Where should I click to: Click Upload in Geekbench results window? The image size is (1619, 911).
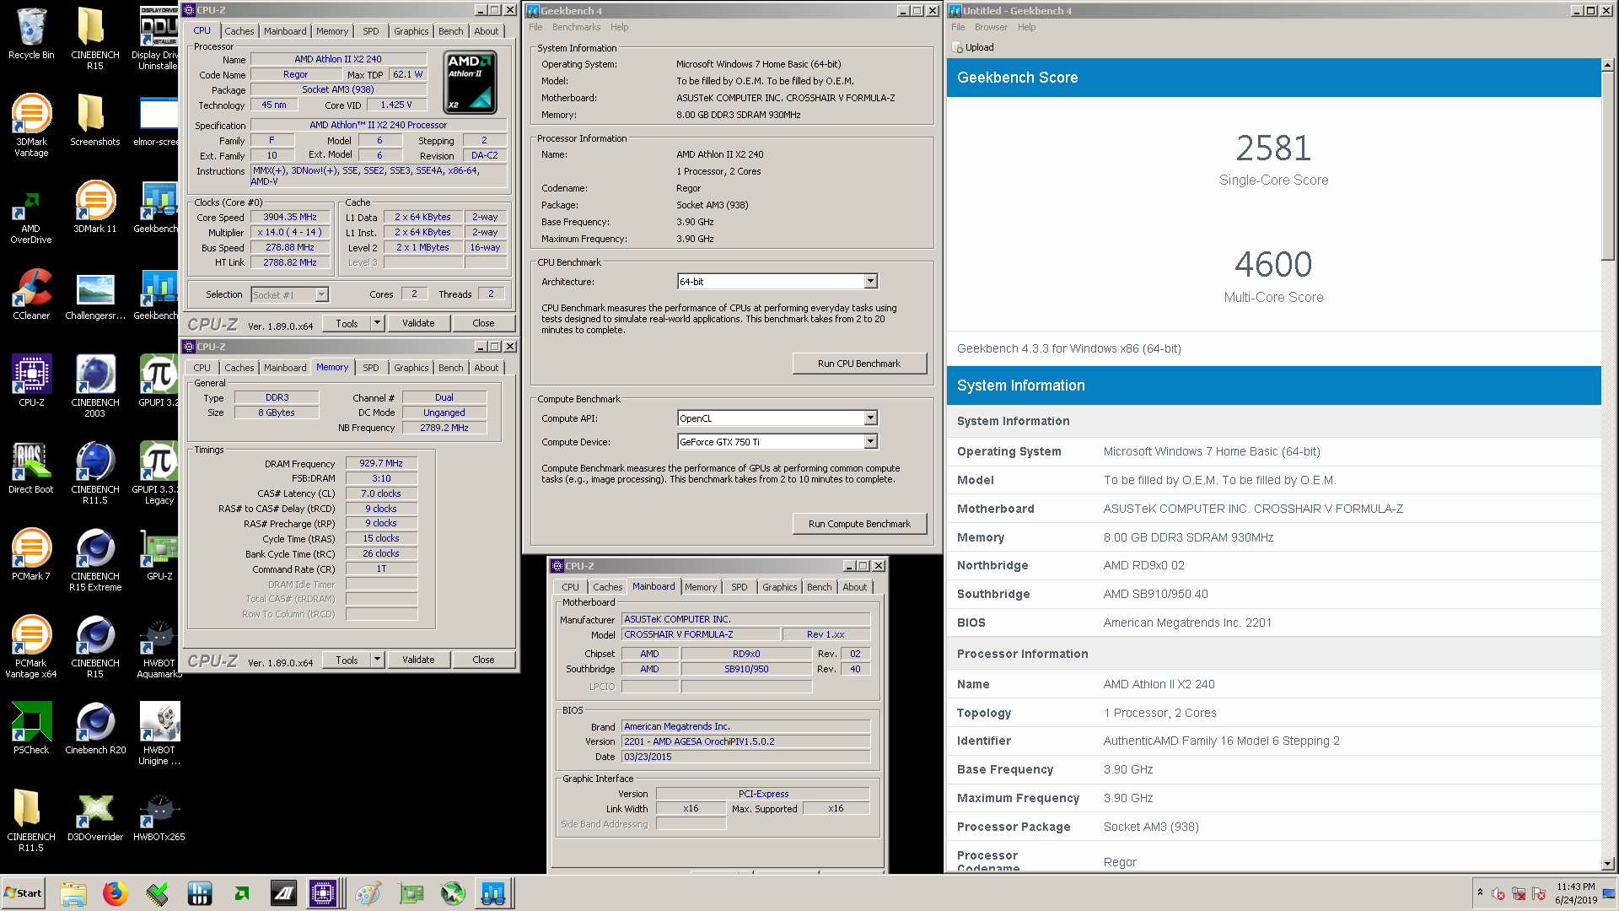[973, 47]
